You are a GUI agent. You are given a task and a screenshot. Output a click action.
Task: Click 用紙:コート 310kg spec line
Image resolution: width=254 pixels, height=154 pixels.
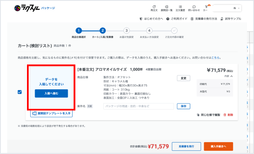(x=117, y=90)
